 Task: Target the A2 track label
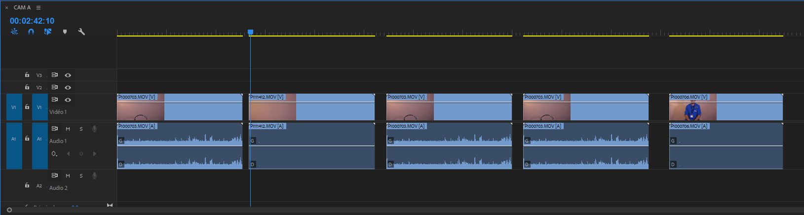pos(39,186)
